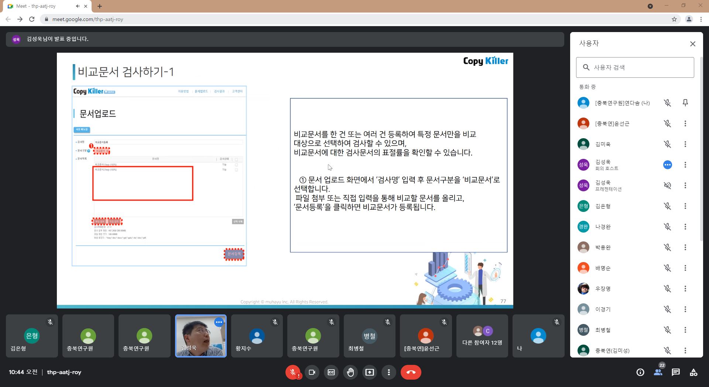The image size is (709, 387).
Task: Go back in browser history
Action: pyautogui.click(x=8, y=19)
